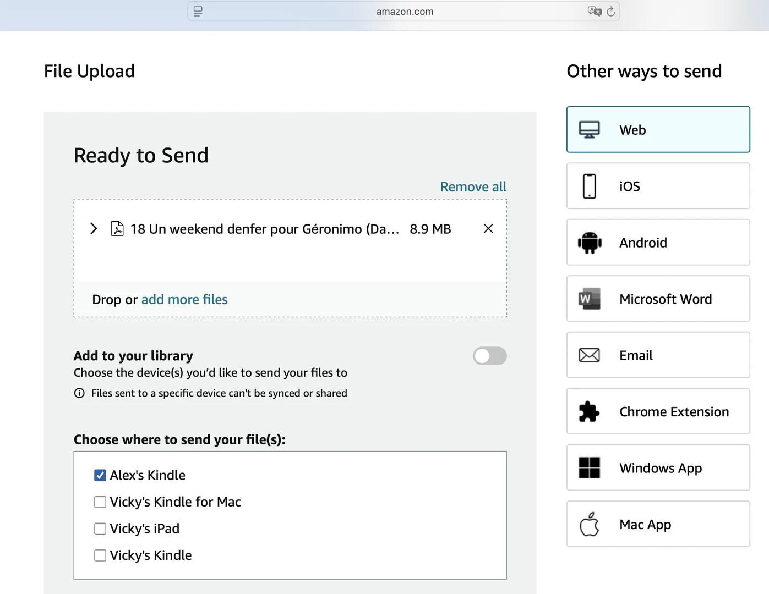The width and height of the screenshot is (769, 594).
Task: Click the Ready to Send heading
Action: coord(141,156)
